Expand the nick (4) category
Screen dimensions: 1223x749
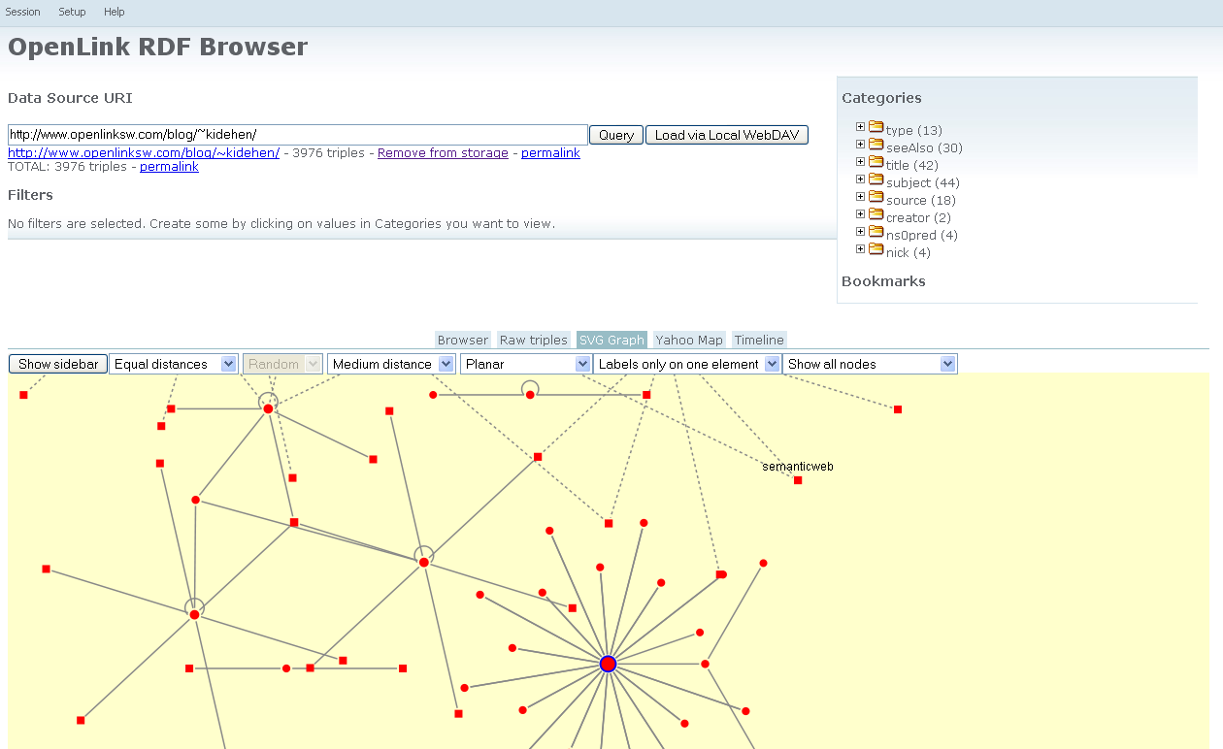860,248
